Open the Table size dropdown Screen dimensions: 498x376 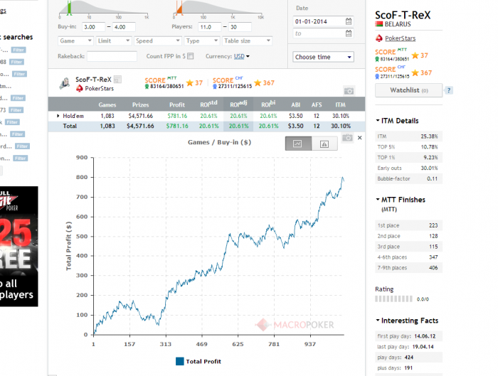click(247, 41)
